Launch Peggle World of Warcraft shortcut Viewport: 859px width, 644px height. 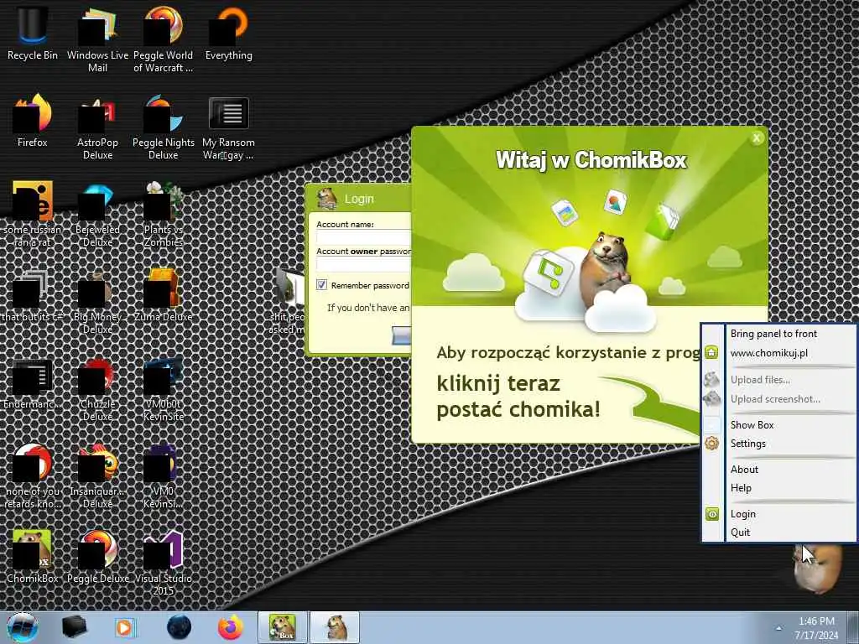click(x=164, y=39)
